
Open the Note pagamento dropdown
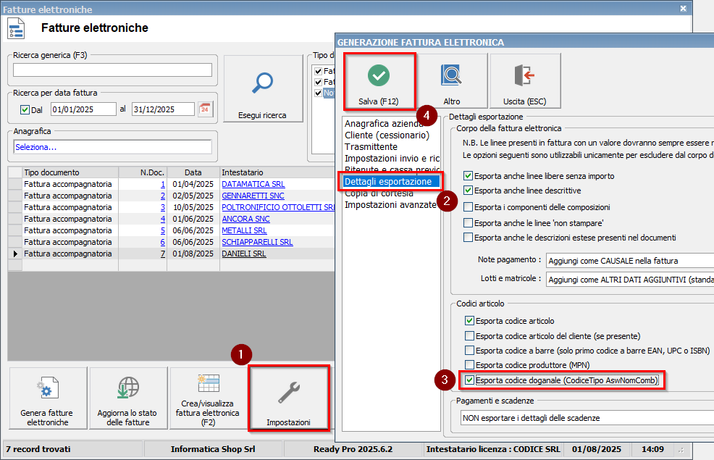[629, 261]
